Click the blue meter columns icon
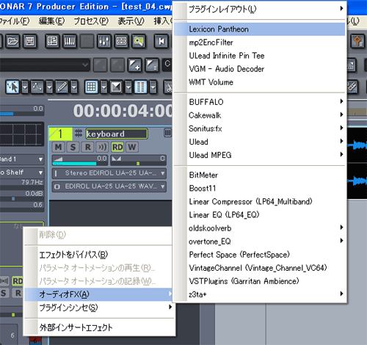The image size is (367, 345). coord(141,87)
